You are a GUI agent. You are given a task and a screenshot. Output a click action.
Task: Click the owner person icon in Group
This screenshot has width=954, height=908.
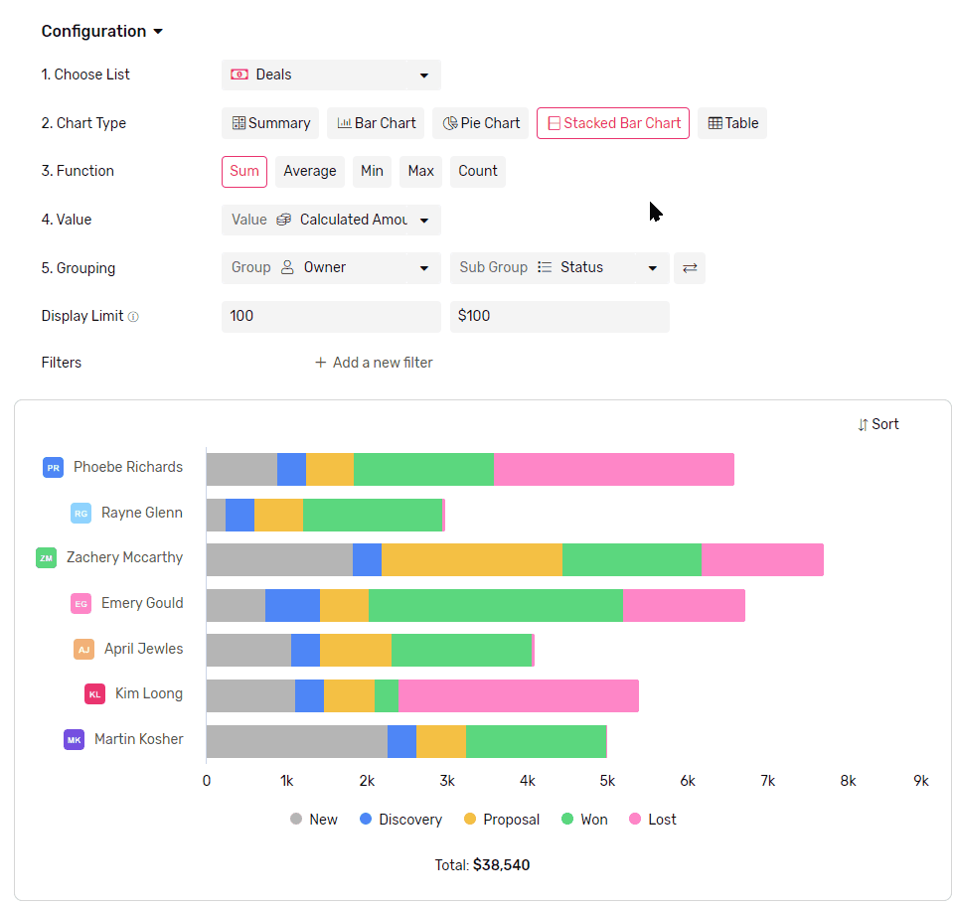click(287, 267)
